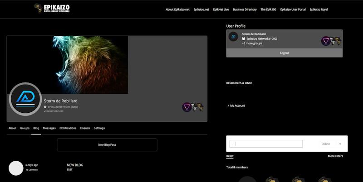The image size is (363, 182).
Task: Click the group icon beside Epikaizo Network (1000) in sidebar
Action: [x=244, y=39]
